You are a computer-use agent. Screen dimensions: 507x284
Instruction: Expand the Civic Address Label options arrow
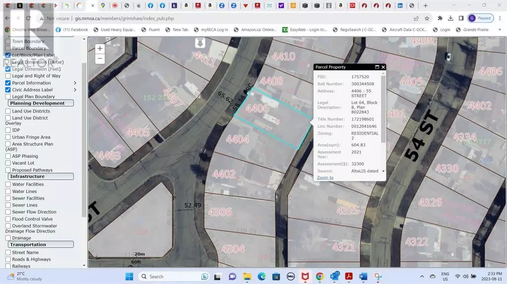click(x=75, y=90)
